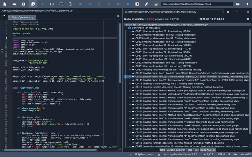
Task: Open file using toolbar folder icon
Action: tap(14, 4)
